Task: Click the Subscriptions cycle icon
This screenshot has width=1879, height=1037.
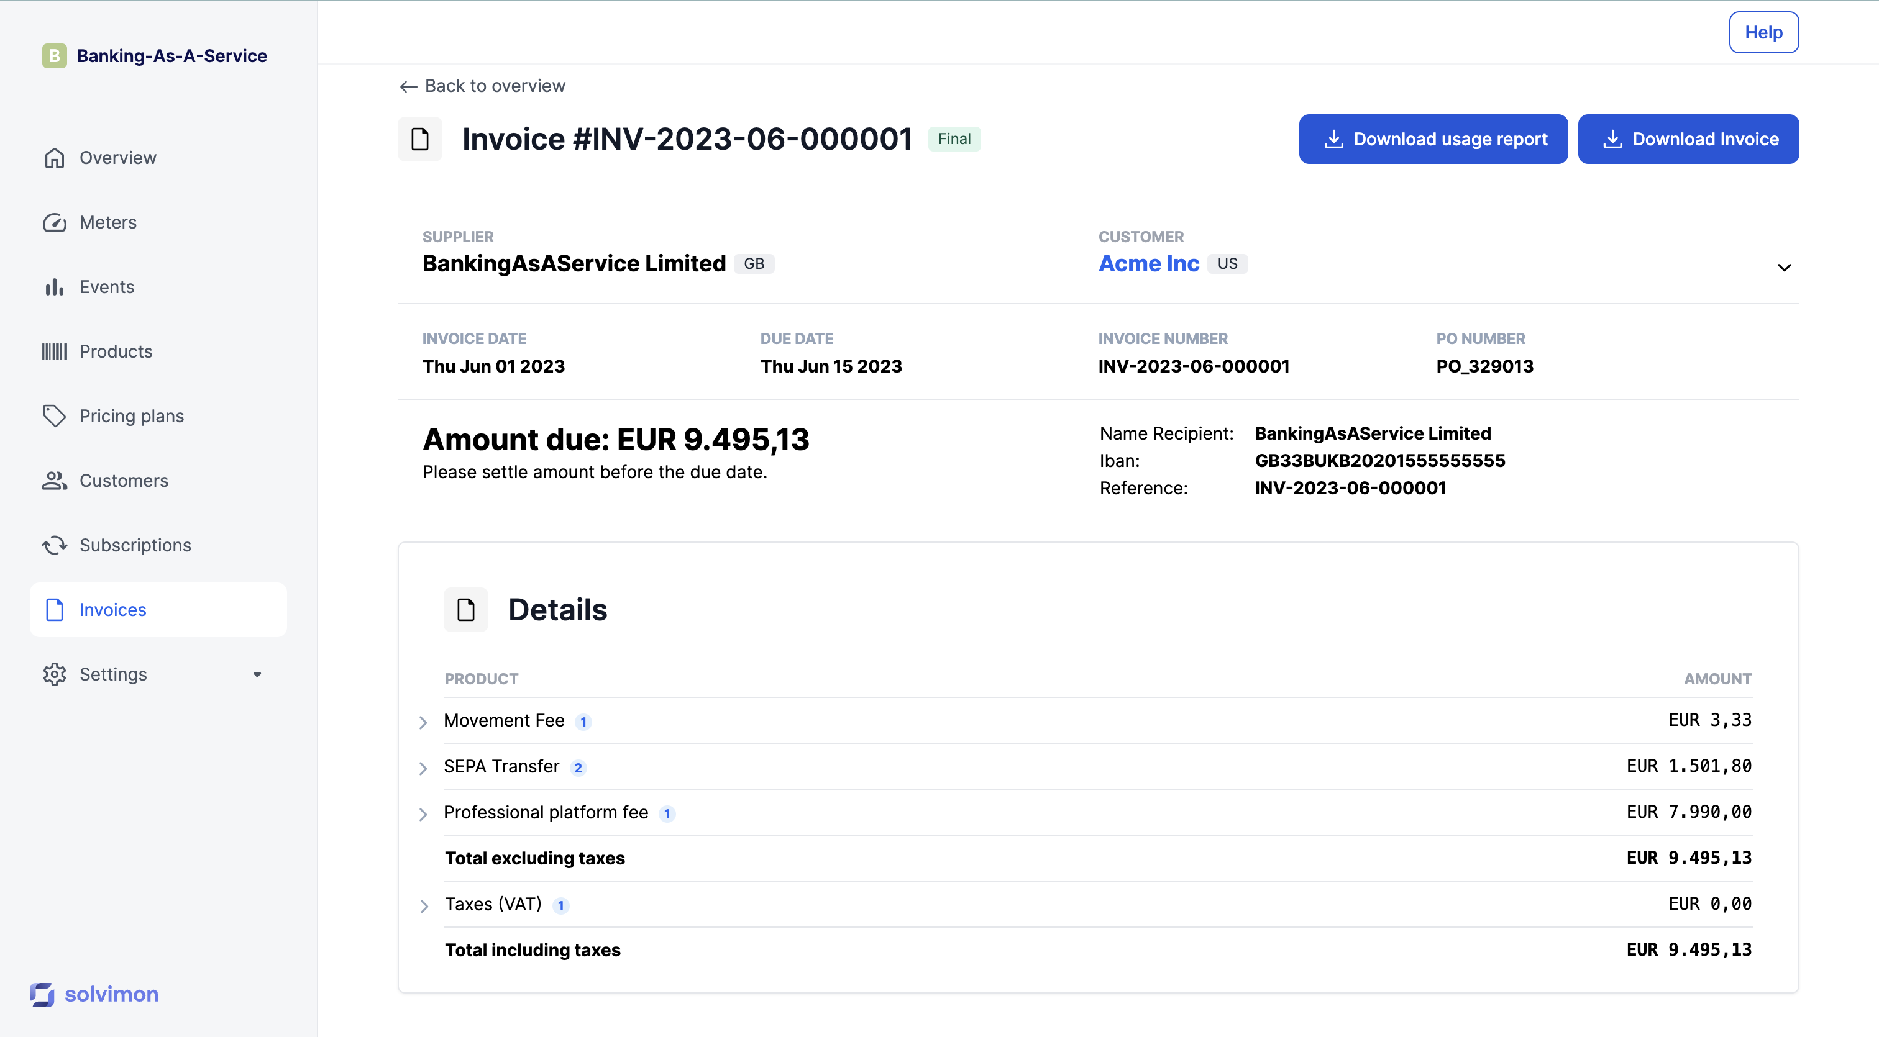Action: [x=55, y=545]
